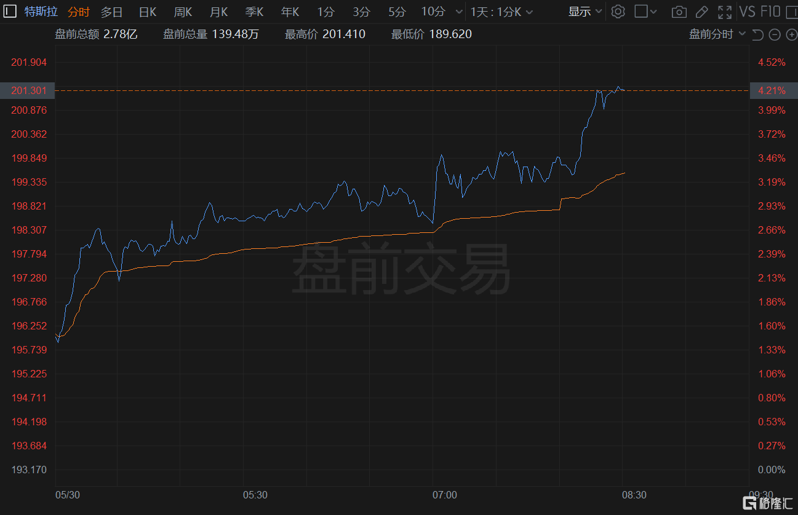Select the 周K chart tab
798x515 pixels.
pyautogui.click(x=183, y=12)
